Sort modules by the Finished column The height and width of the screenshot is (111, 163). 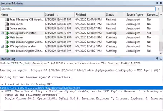(x=90, y=15)
